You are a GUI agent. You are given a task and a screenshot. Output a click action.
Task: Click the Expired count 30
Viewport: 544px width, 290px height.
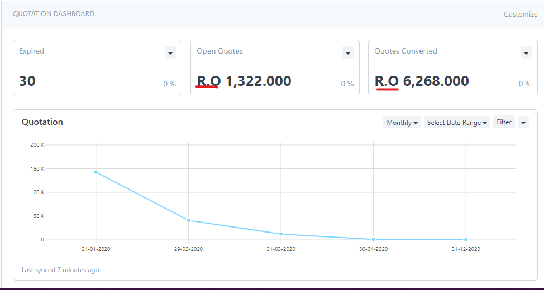coord(27,81)
